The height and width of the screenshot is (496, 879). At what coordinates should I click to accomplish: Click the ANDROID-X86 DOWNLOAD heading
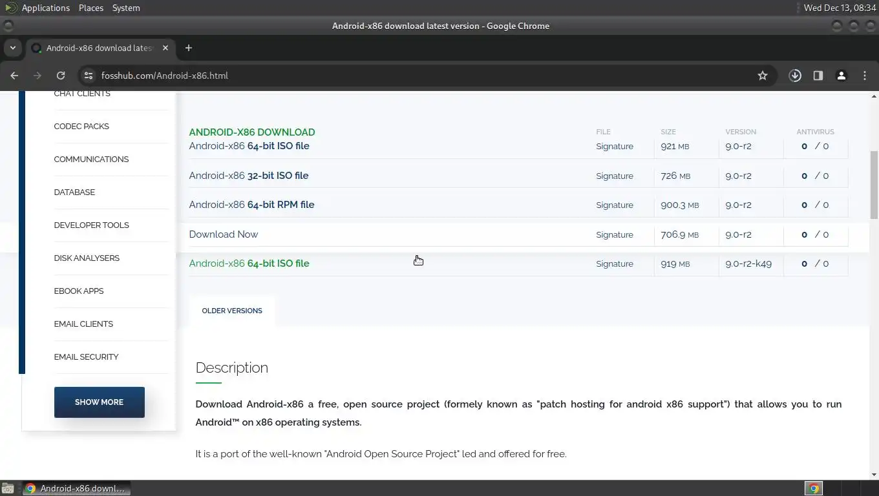tap(252, 132)
